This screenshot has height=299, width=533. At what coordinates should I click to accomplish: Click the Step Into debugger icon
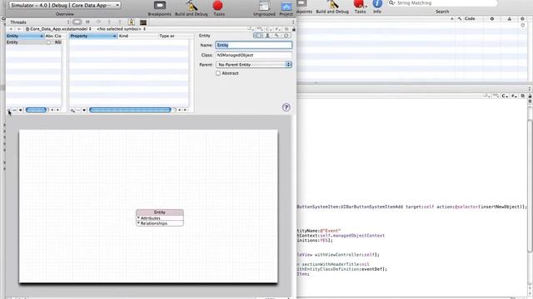109,22
